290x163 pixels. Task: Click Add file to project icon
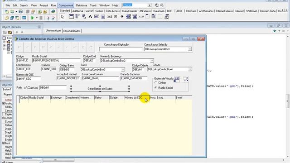pyautogui.click(x=40, y=12)
